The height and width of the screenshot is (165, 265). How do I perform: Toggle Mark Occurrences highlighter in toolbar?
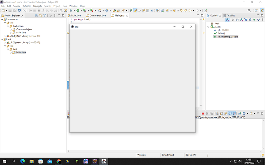click(x=135, y=10)
